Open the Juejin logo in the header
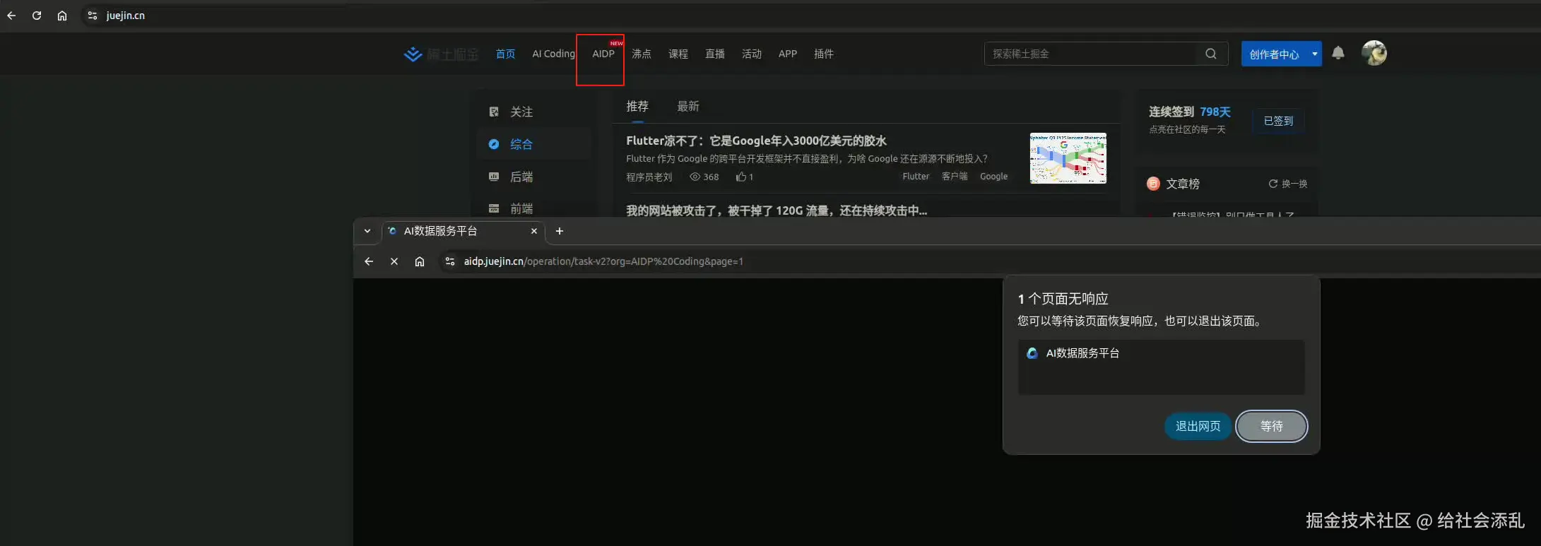Viewport: 1541px width, 546px height. [x=441, y=54]
